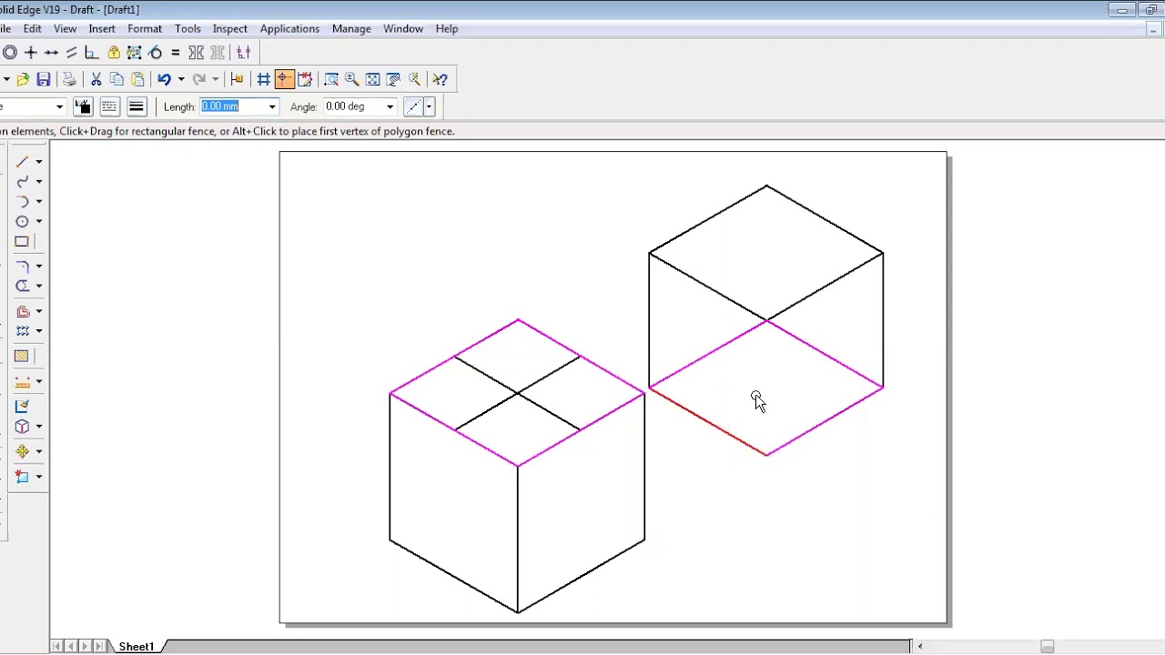The height and width of the screenshot is (655, 1165).
Task: Expand the Angle value dropdown
Action: pyautogui.click(x=390, y=107)
